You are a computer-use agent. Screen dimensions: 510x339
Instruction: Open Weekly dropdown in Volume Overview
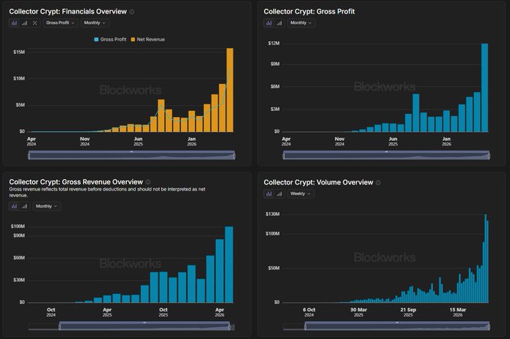(x=301, y=194)
